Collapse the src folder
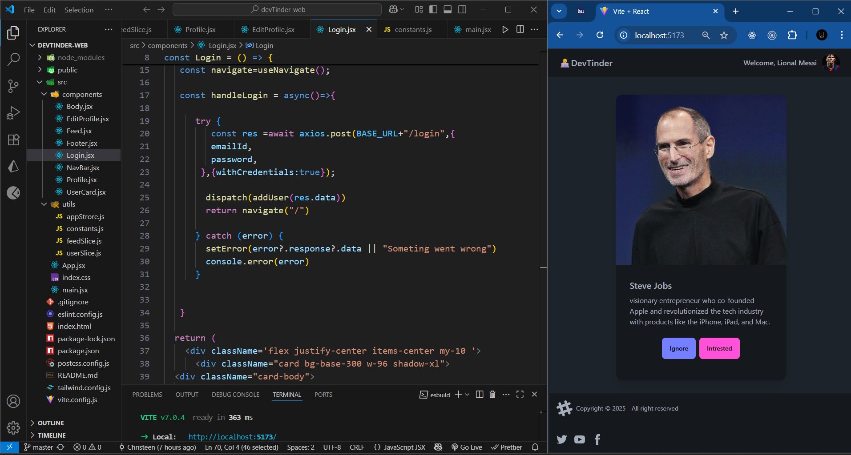The width and height of the screenshot is (851, 455). (74, 82)
